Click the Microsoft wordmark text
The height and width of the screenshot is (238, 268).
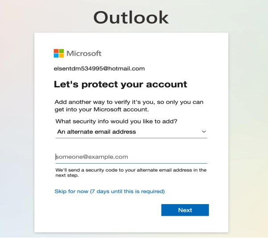click(x=84, y=53)
